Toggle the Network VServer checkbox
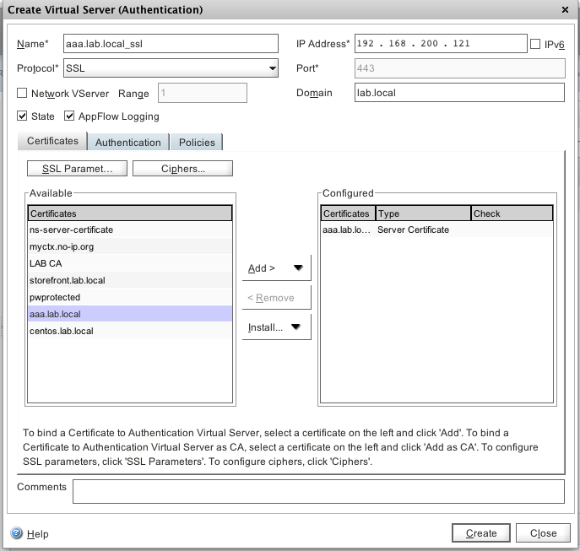 [x=23, y=94]
